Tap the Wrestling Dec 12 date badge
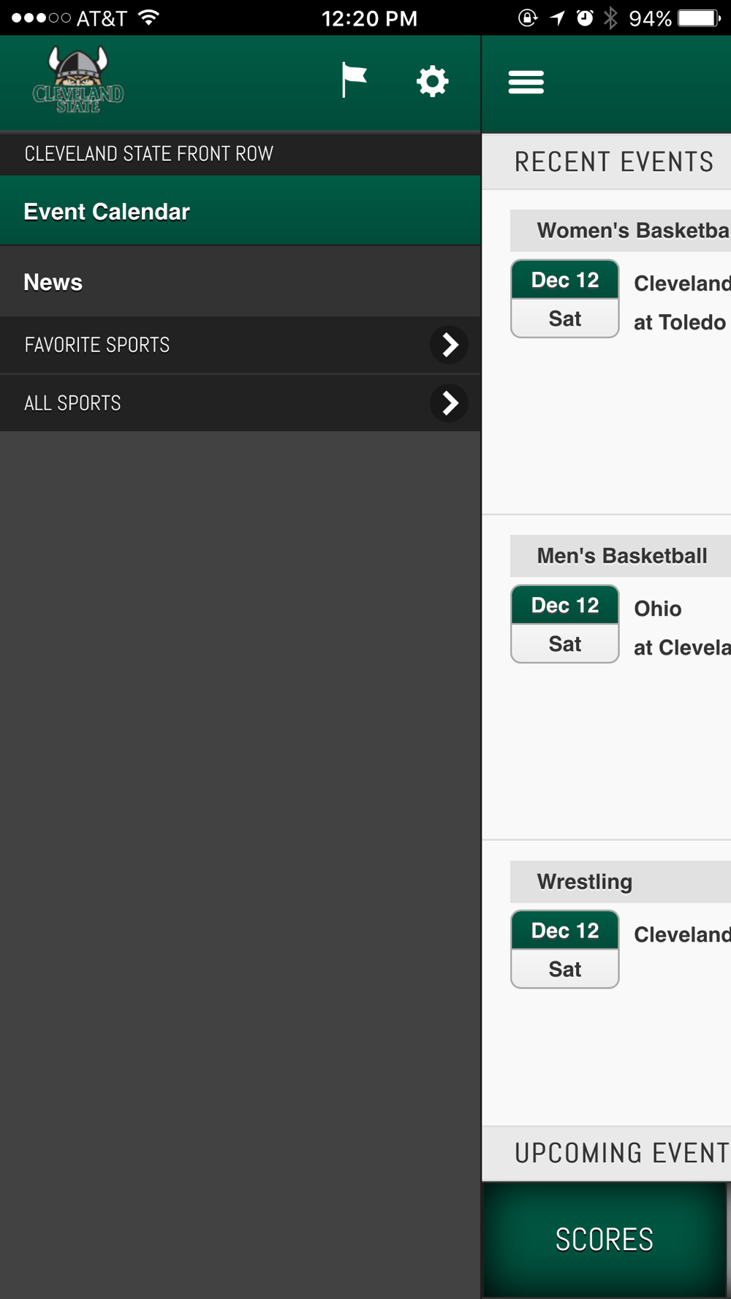 [x=565, y=949]
